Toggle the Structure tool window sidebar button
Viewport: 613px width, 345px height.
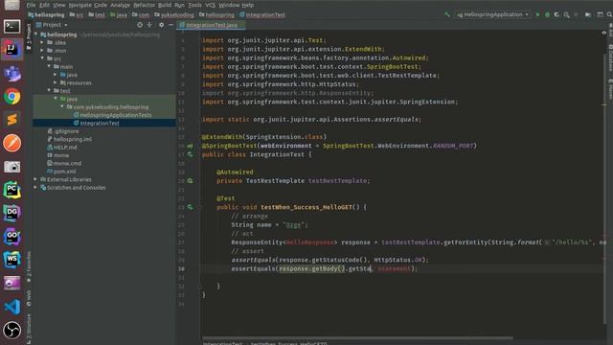[29, 329]
